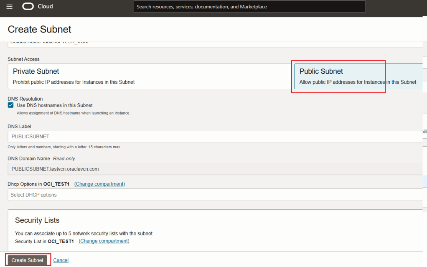This screenshot has height=267, width=427.
Task: Open the Default Route Table dropdown
Action: tap(215, 43)
